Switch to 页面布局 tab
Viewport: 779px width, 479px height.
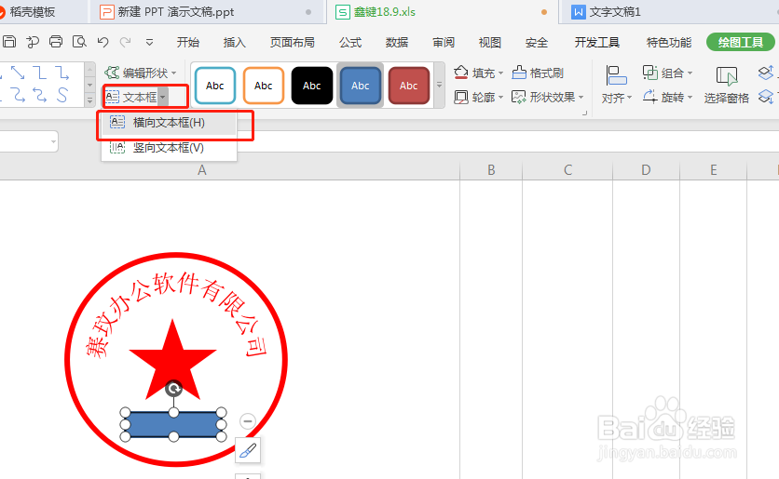(x=293, y=43)
